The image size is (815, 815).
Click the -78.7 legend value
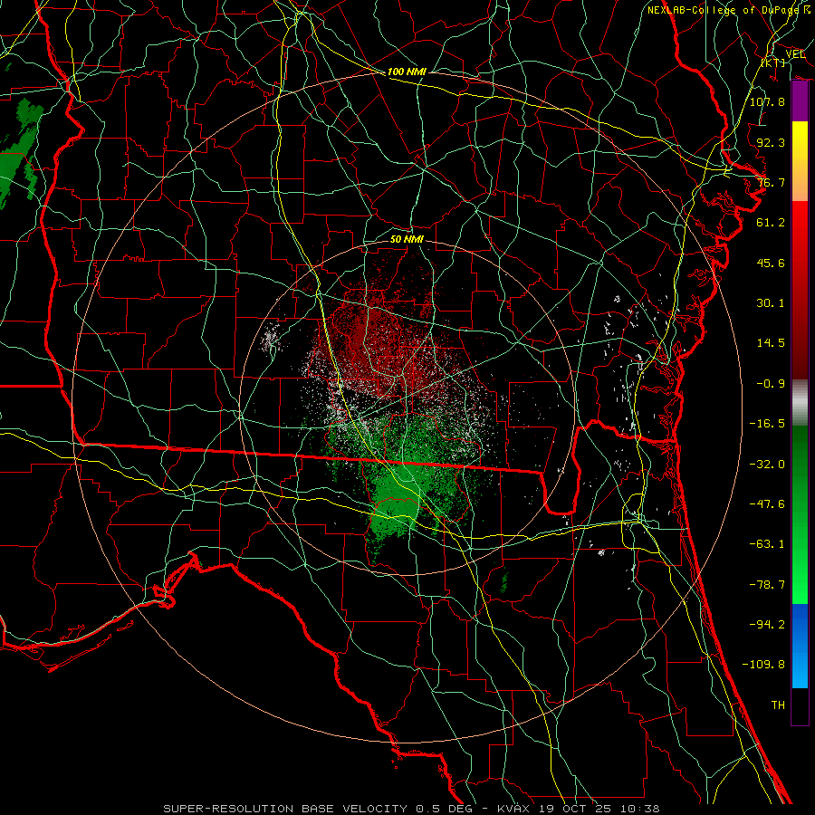(x=767, y=585)
